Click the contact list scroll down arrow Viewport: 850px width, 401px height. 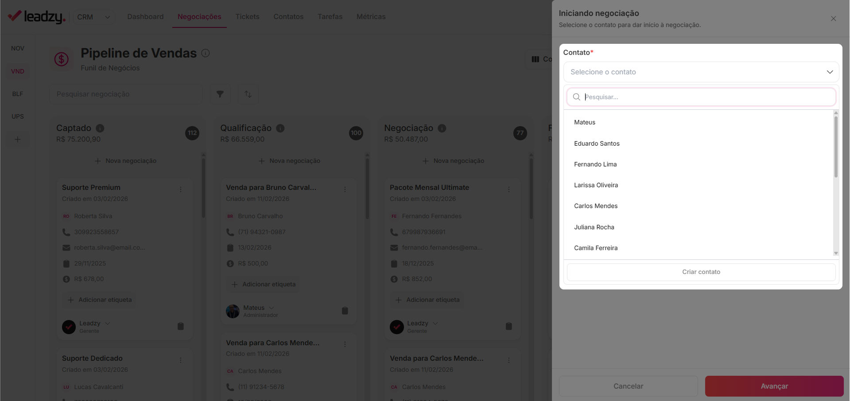[836, 253]
